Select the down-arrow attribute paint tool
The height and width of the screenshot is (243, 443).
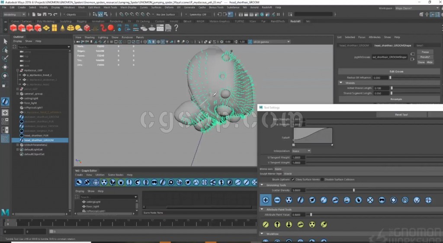[x=289, y=224]
